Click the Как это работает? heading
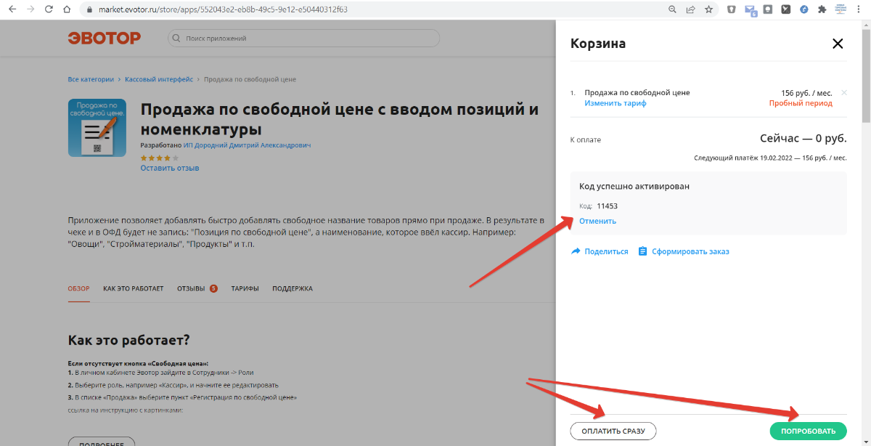This screenshot has width=871, height=446. coord(128,340)
